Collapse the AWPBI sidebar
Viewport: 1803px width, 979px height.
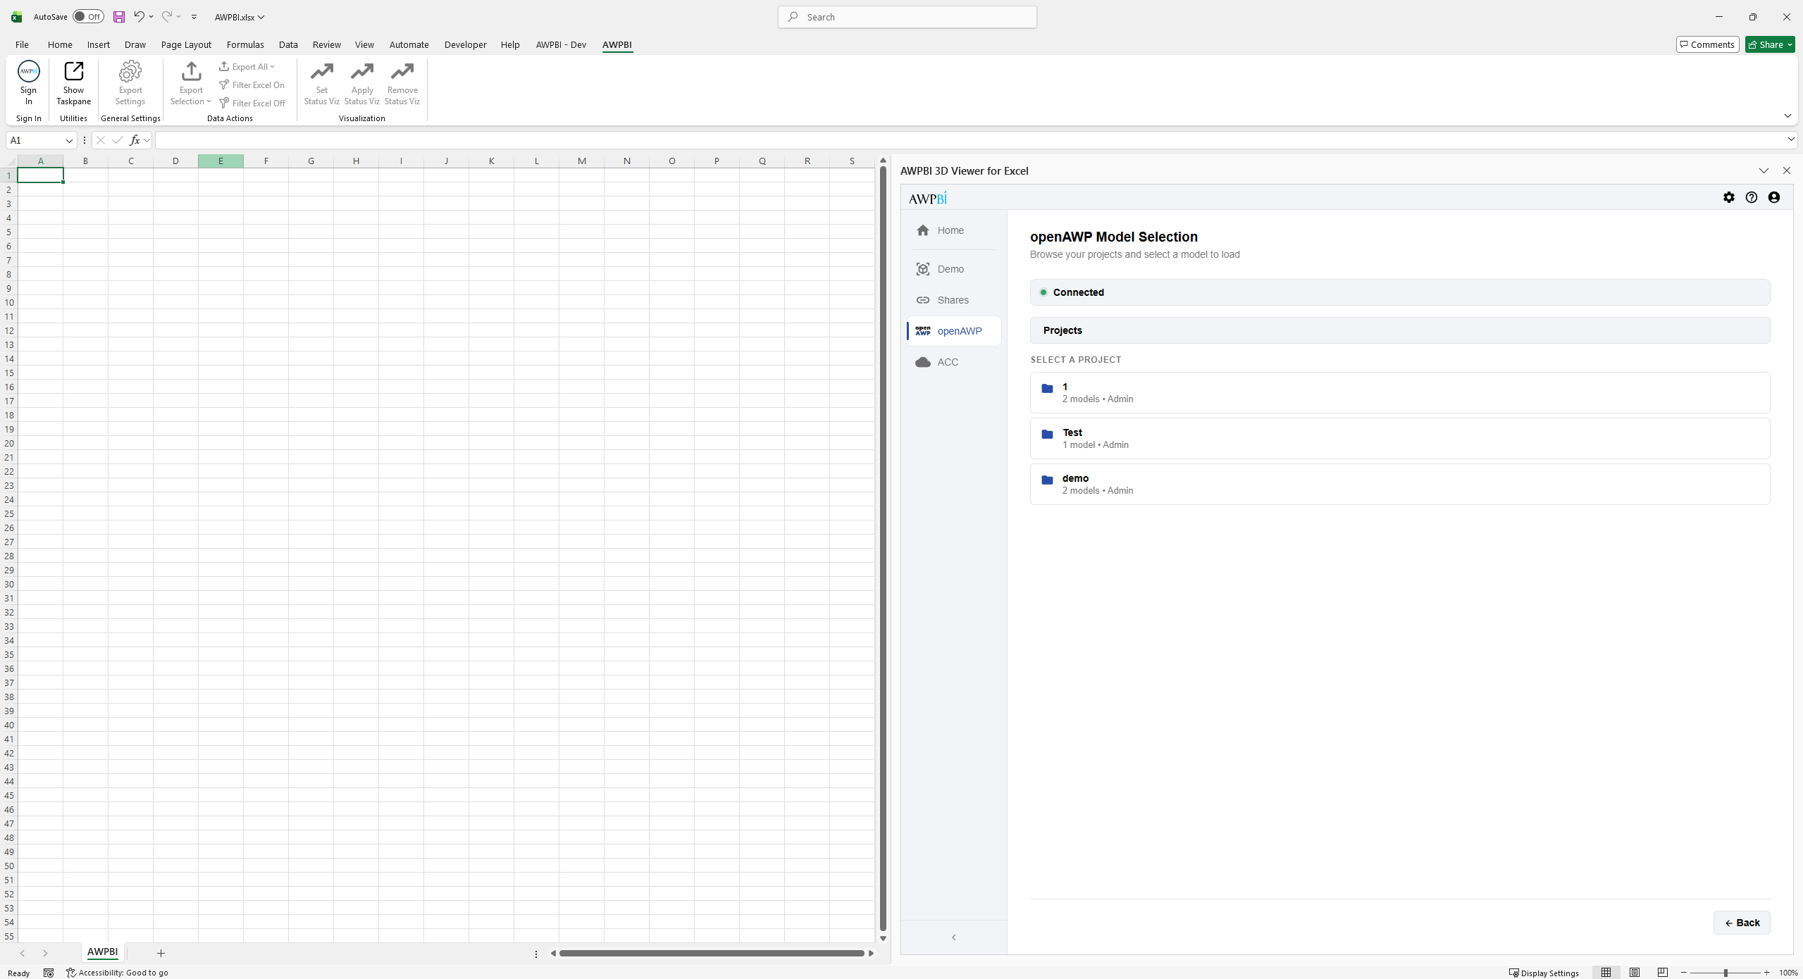[954, 937]
